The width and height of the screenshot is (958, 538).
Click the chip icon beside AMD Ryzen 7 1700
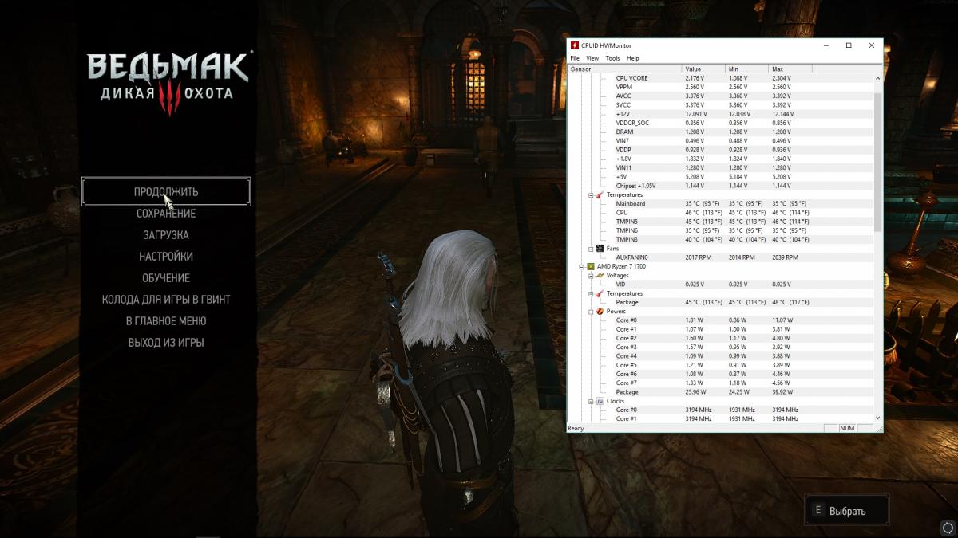click(590, 266)
